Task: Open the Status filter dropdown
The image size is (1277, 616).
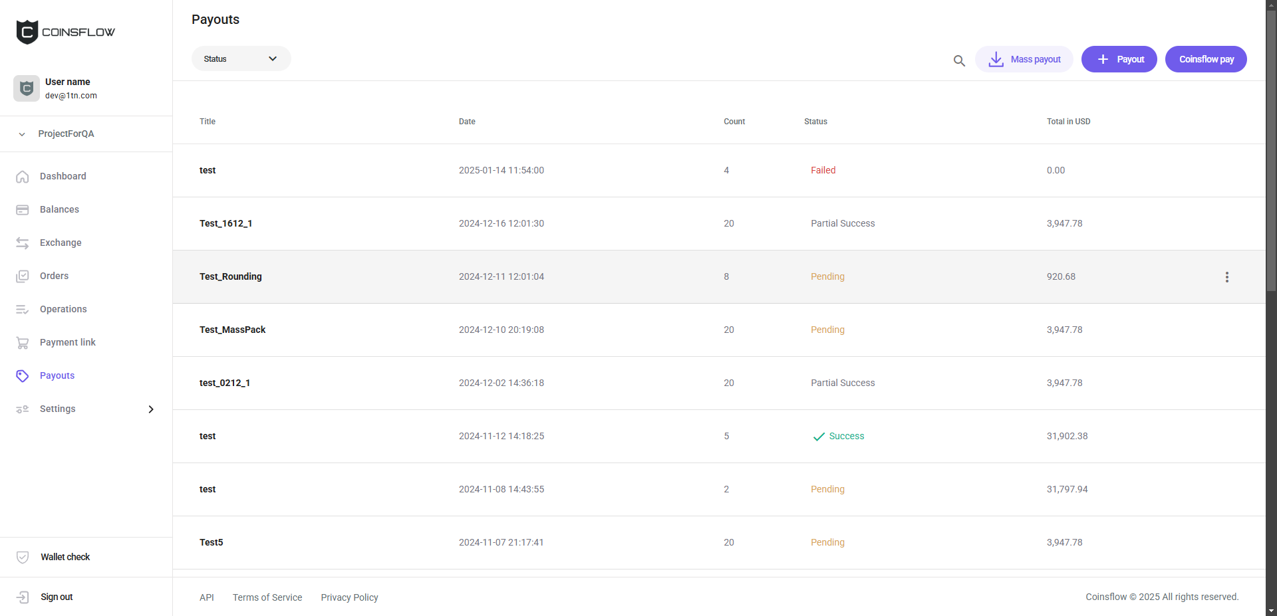Action: click(x=241, y=59)
